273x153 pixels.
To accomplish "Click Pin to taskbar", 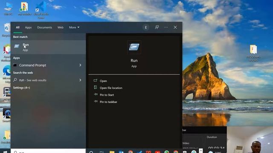I will point(108,102).
